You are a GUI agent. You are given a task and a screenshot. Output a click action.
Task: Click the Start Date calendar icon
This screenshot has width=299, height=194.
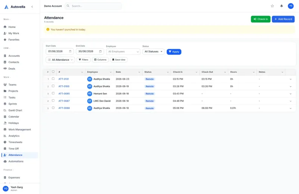click(x=70, y=51)
